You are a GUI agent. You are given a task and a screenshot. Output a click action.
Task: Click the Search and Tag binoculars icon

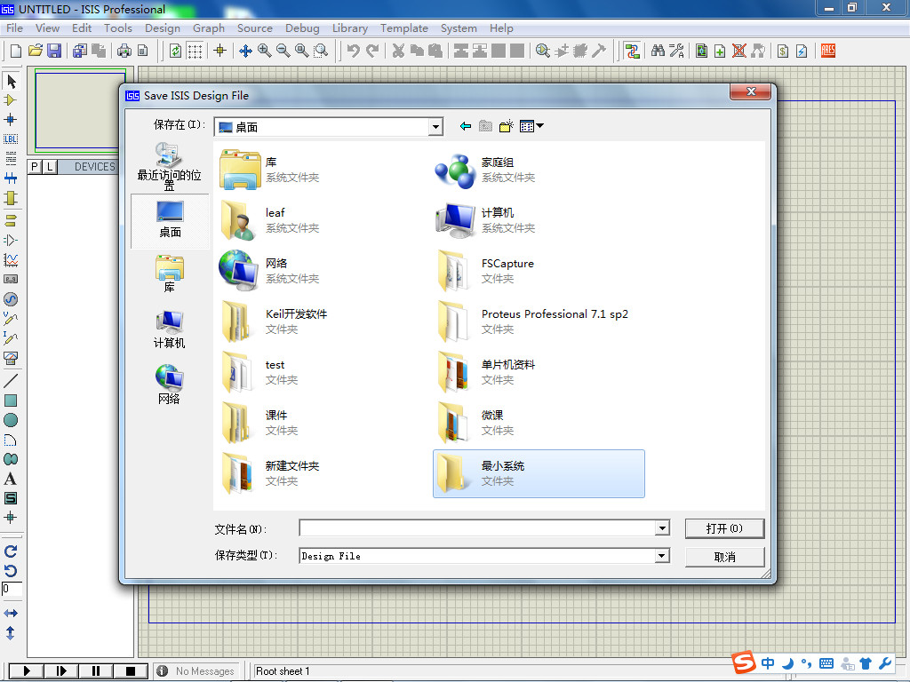click(658, 51)
